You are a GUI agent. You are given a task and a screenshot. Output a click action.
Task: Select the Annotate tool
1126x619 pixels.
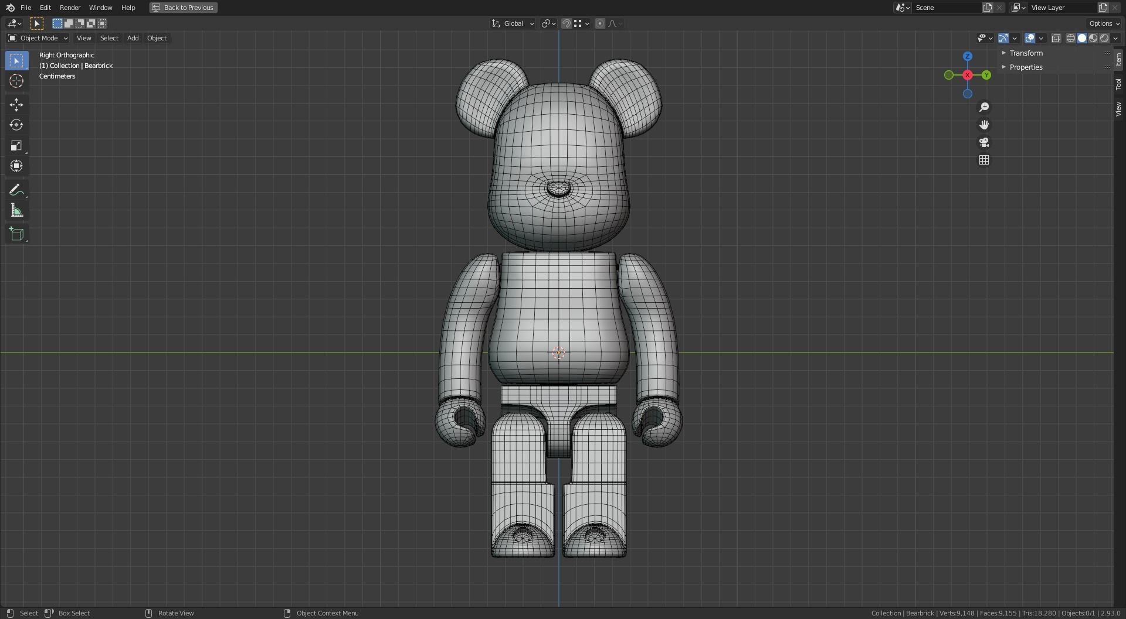click(x=16, y=189)
